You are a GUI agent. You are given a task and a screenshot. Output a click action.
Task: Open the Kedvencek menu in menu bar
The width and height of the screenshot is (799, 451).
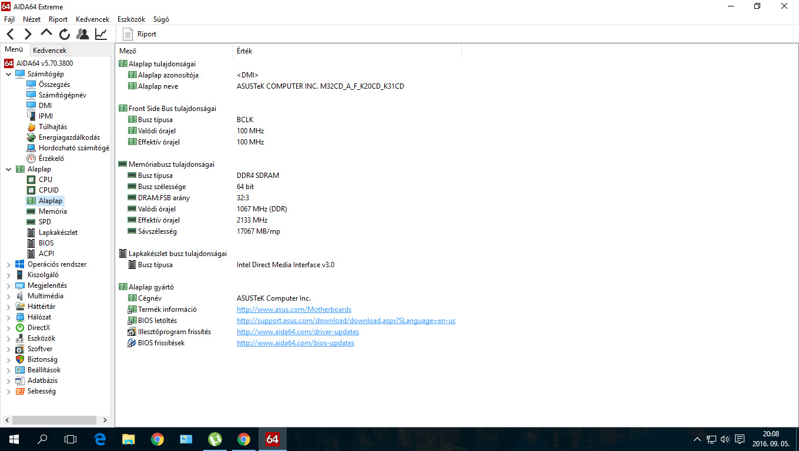pyautogui.click(x=92, y=19)
